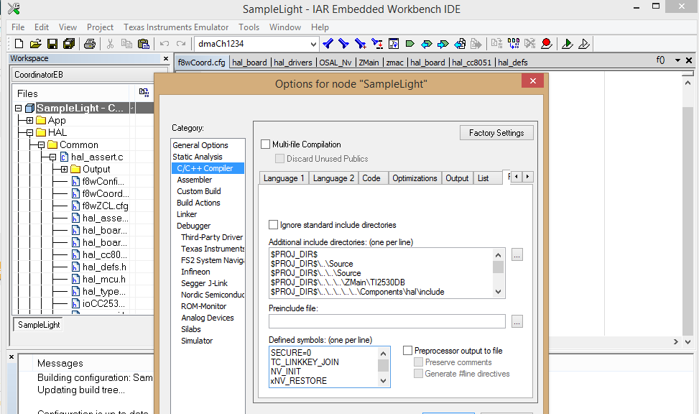This screenshot has height=414, width=699.
Task: Click the Make toolbar icon
Action: click(513, 44)
